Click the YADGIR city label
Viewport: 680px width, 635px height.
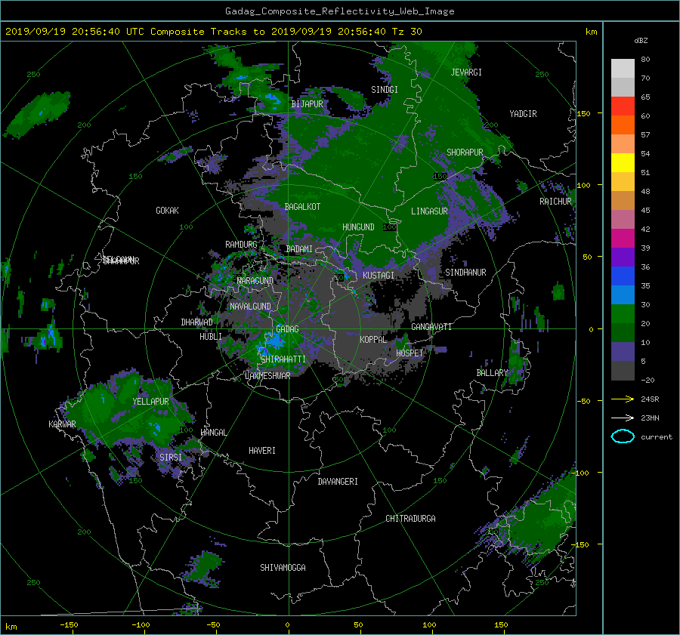[523, 114]
